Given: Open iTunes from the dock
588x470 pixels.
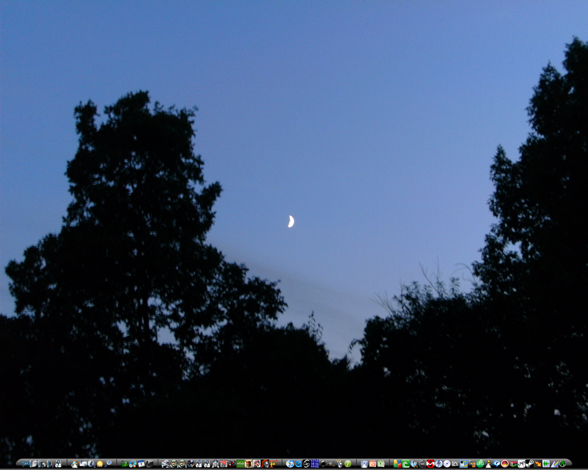Looking at the screenshot, I should point(290,464).
